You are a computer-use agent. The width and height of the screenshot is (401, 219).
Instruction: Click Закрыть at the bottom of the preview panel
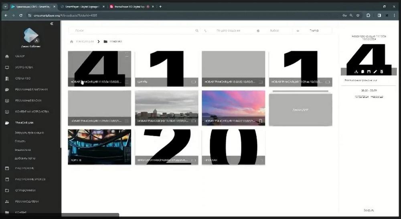369,210
